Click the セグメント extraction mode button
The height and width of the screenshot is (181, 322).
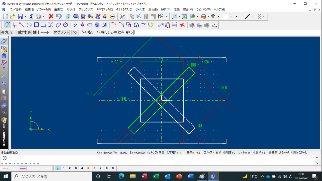tap(61, 33)
